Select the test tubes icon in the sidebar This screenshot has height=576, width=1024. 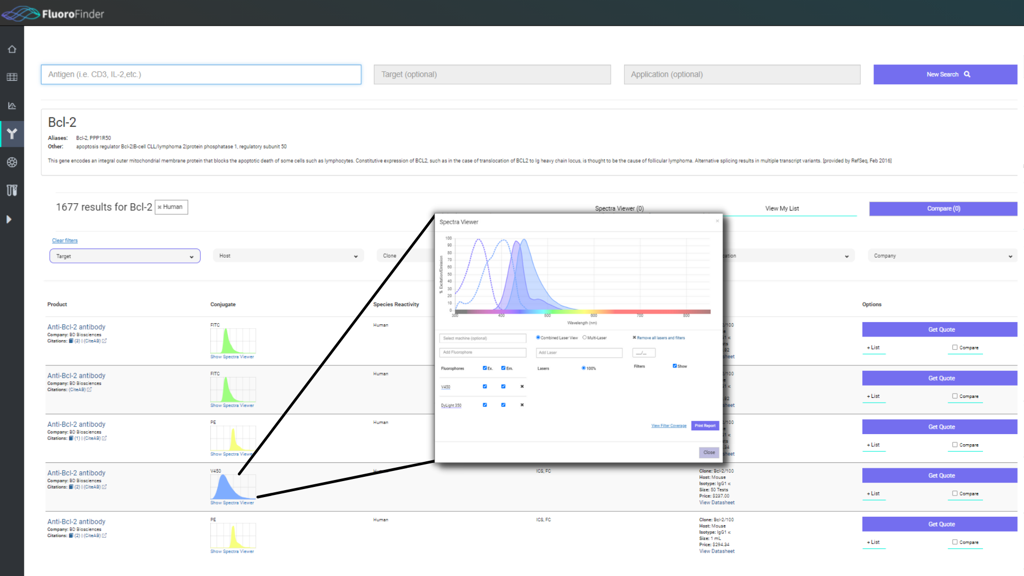(12, 190)
